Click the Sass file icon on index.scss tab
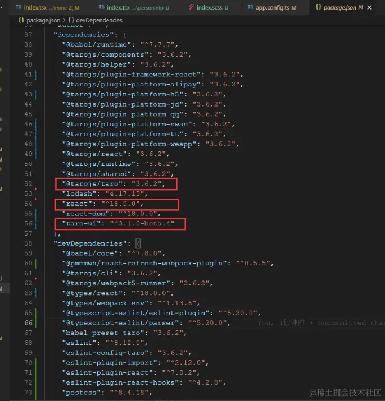This screenshot has width=385, height=401. [x=191, y=7]
